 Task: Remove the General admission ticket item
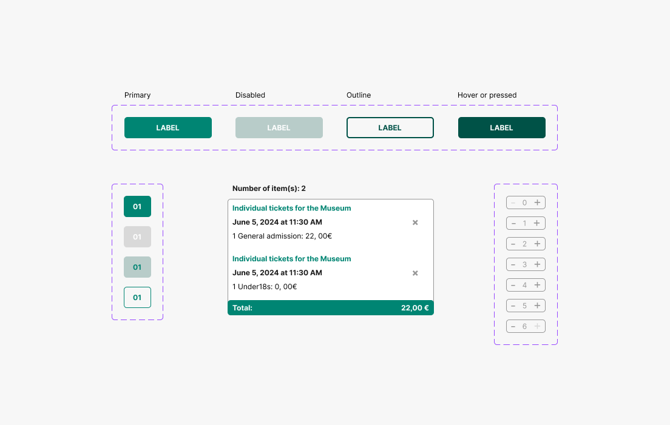tap(415, 223)
